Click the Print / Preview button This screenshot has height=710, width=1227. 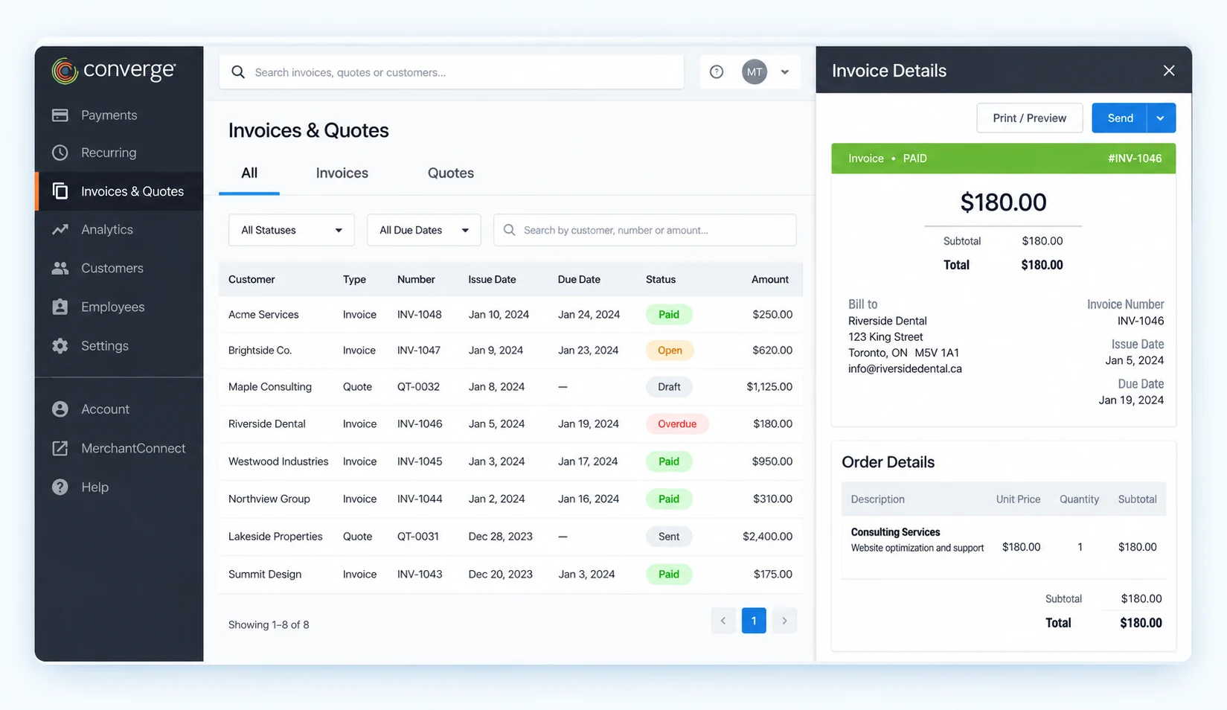click(x=1029, y=118)
